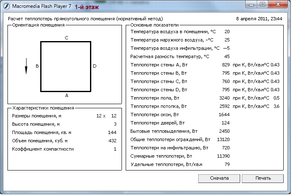Maximize the Flash Player window
This screenshot has height=195, width=292.
tap(262, 5)
